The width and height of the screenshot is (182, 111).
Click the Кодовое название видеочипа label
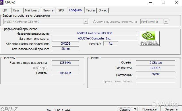click(x=28, y=44)
